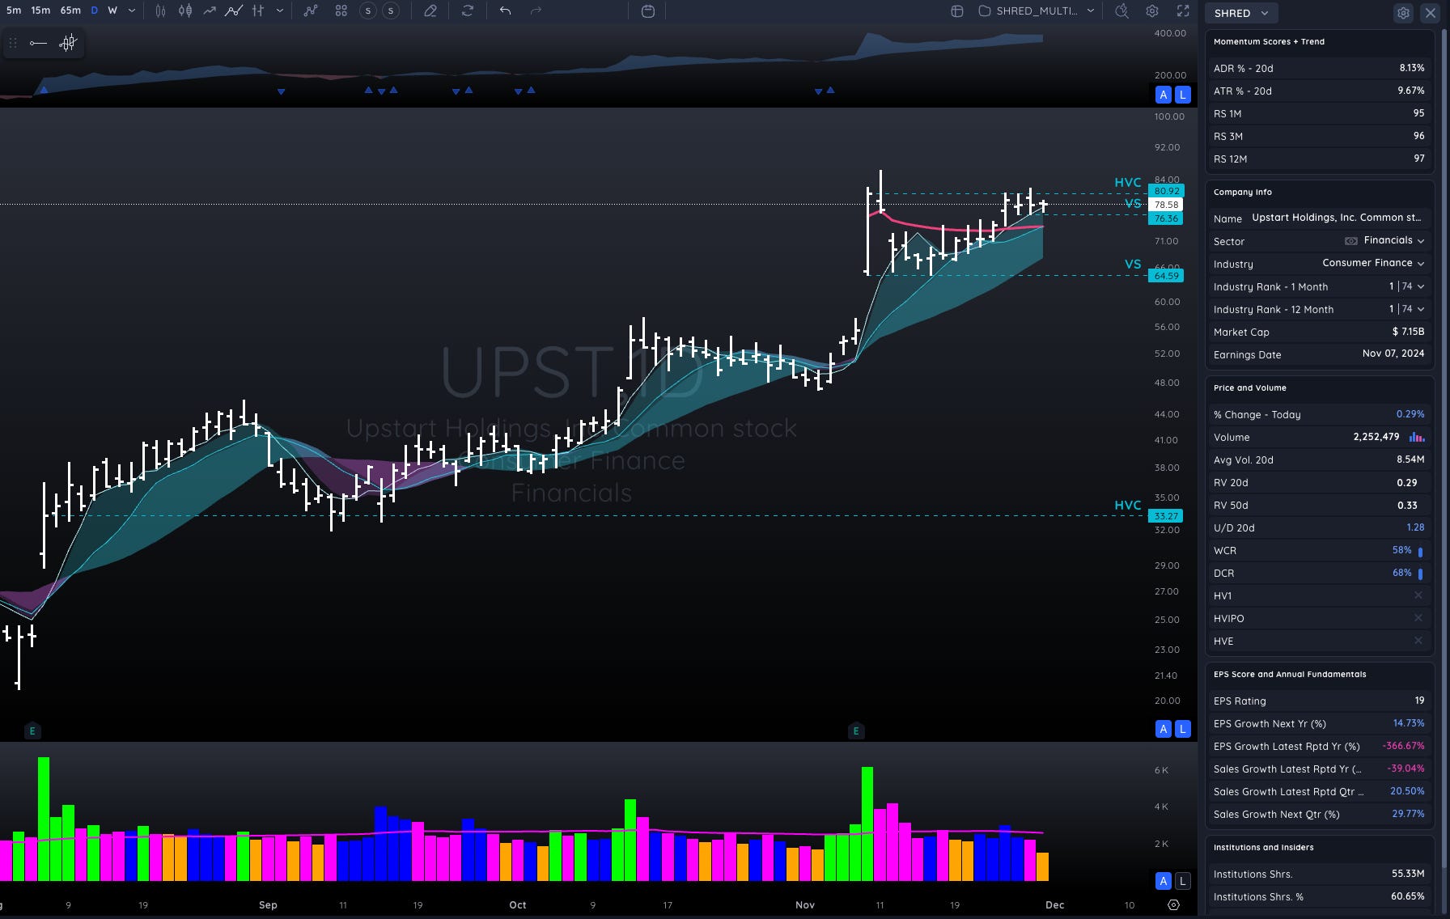This screenshot has height=919, width=1450.
Task: Toggle auto scale A on volume pane
Action: [x=1164, y=881]
